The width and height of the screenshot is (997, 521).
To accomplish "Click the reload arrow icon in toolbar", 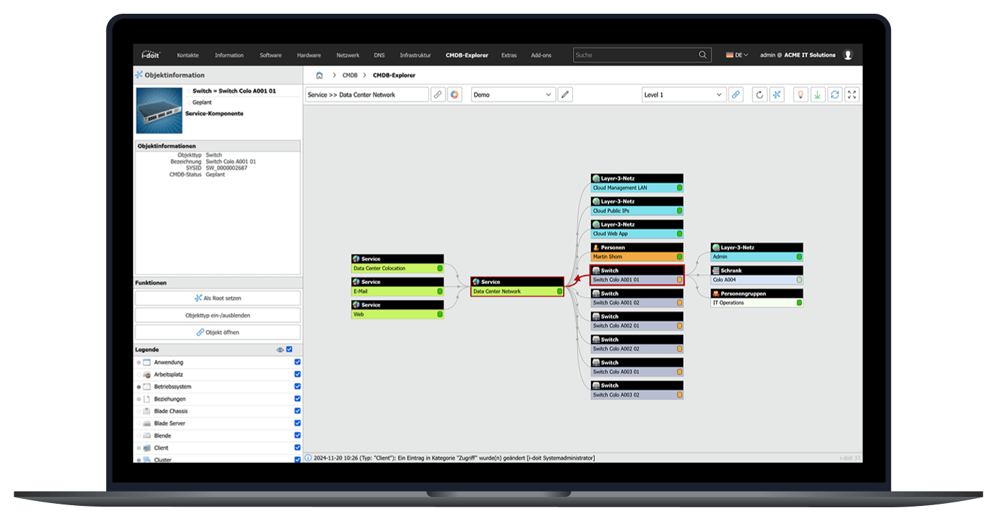I will pos(759,94).
